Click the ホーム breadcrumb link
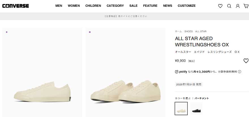This screenshot has width=249, height=117. coord(178,31)
